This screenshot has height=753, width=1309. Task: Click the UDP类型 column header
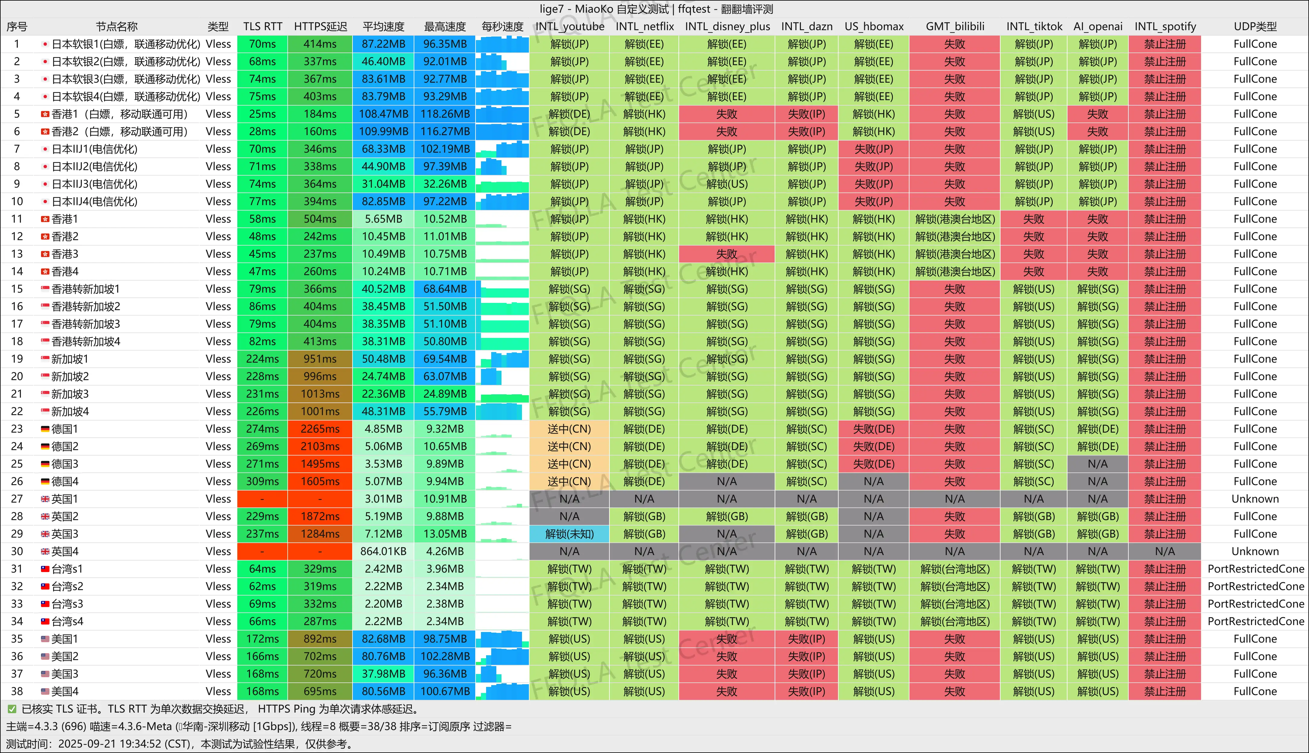pyautogui.click(x=1255, y=26)
